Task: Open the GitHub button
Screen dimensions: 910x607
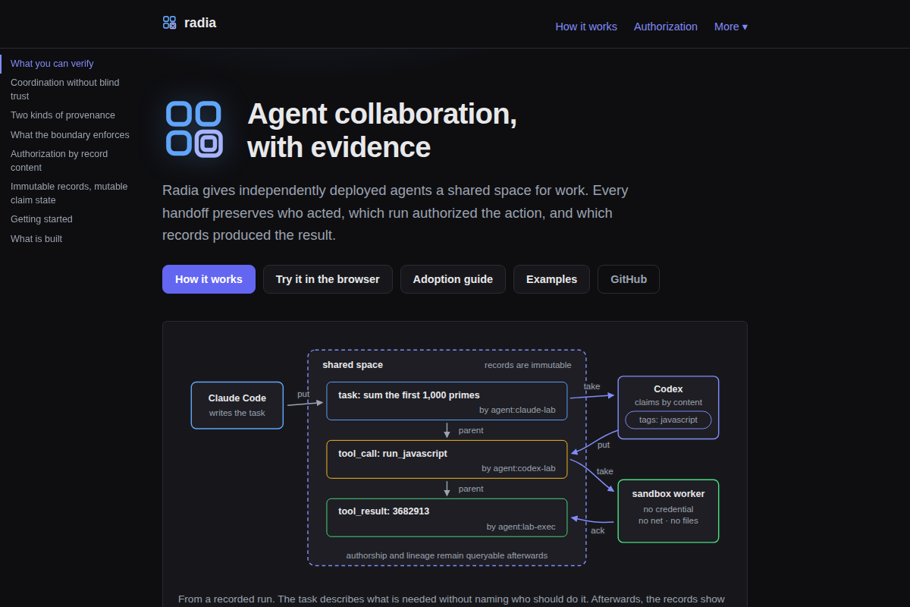Action: tap(629, 279)
